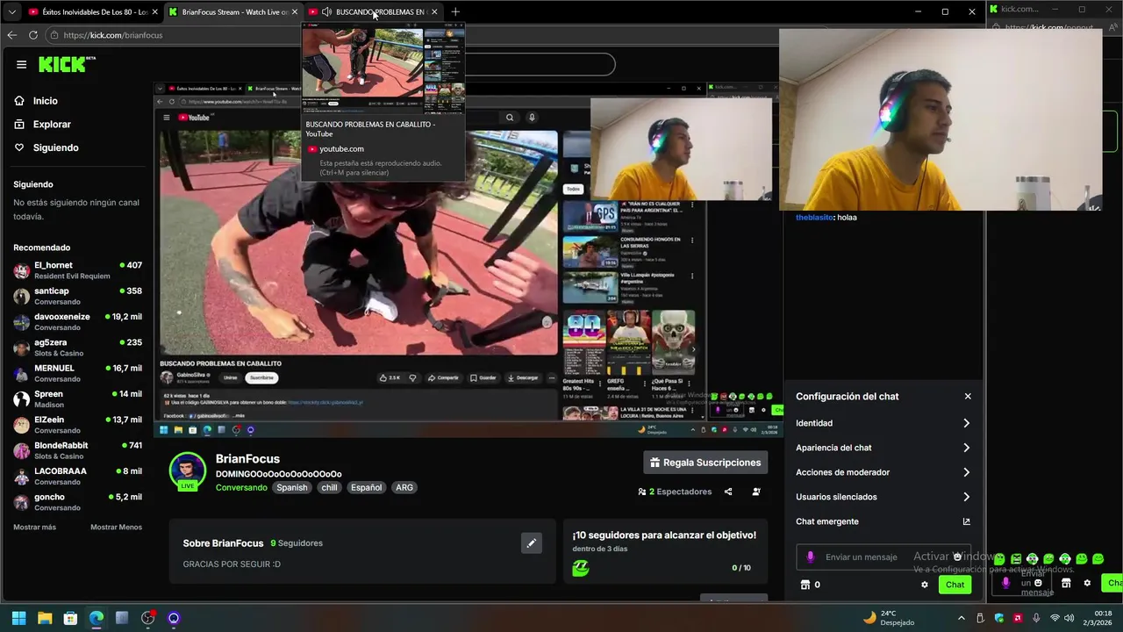The image size is (1123, 632).
Task: Click Regala Suscripciones button
Action: [705, 463]
